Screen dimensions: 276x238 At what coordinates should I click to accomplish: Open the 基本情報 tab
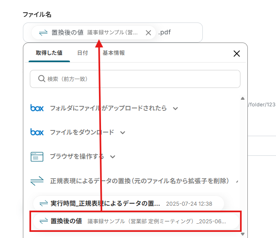click(x=114, y=53)
